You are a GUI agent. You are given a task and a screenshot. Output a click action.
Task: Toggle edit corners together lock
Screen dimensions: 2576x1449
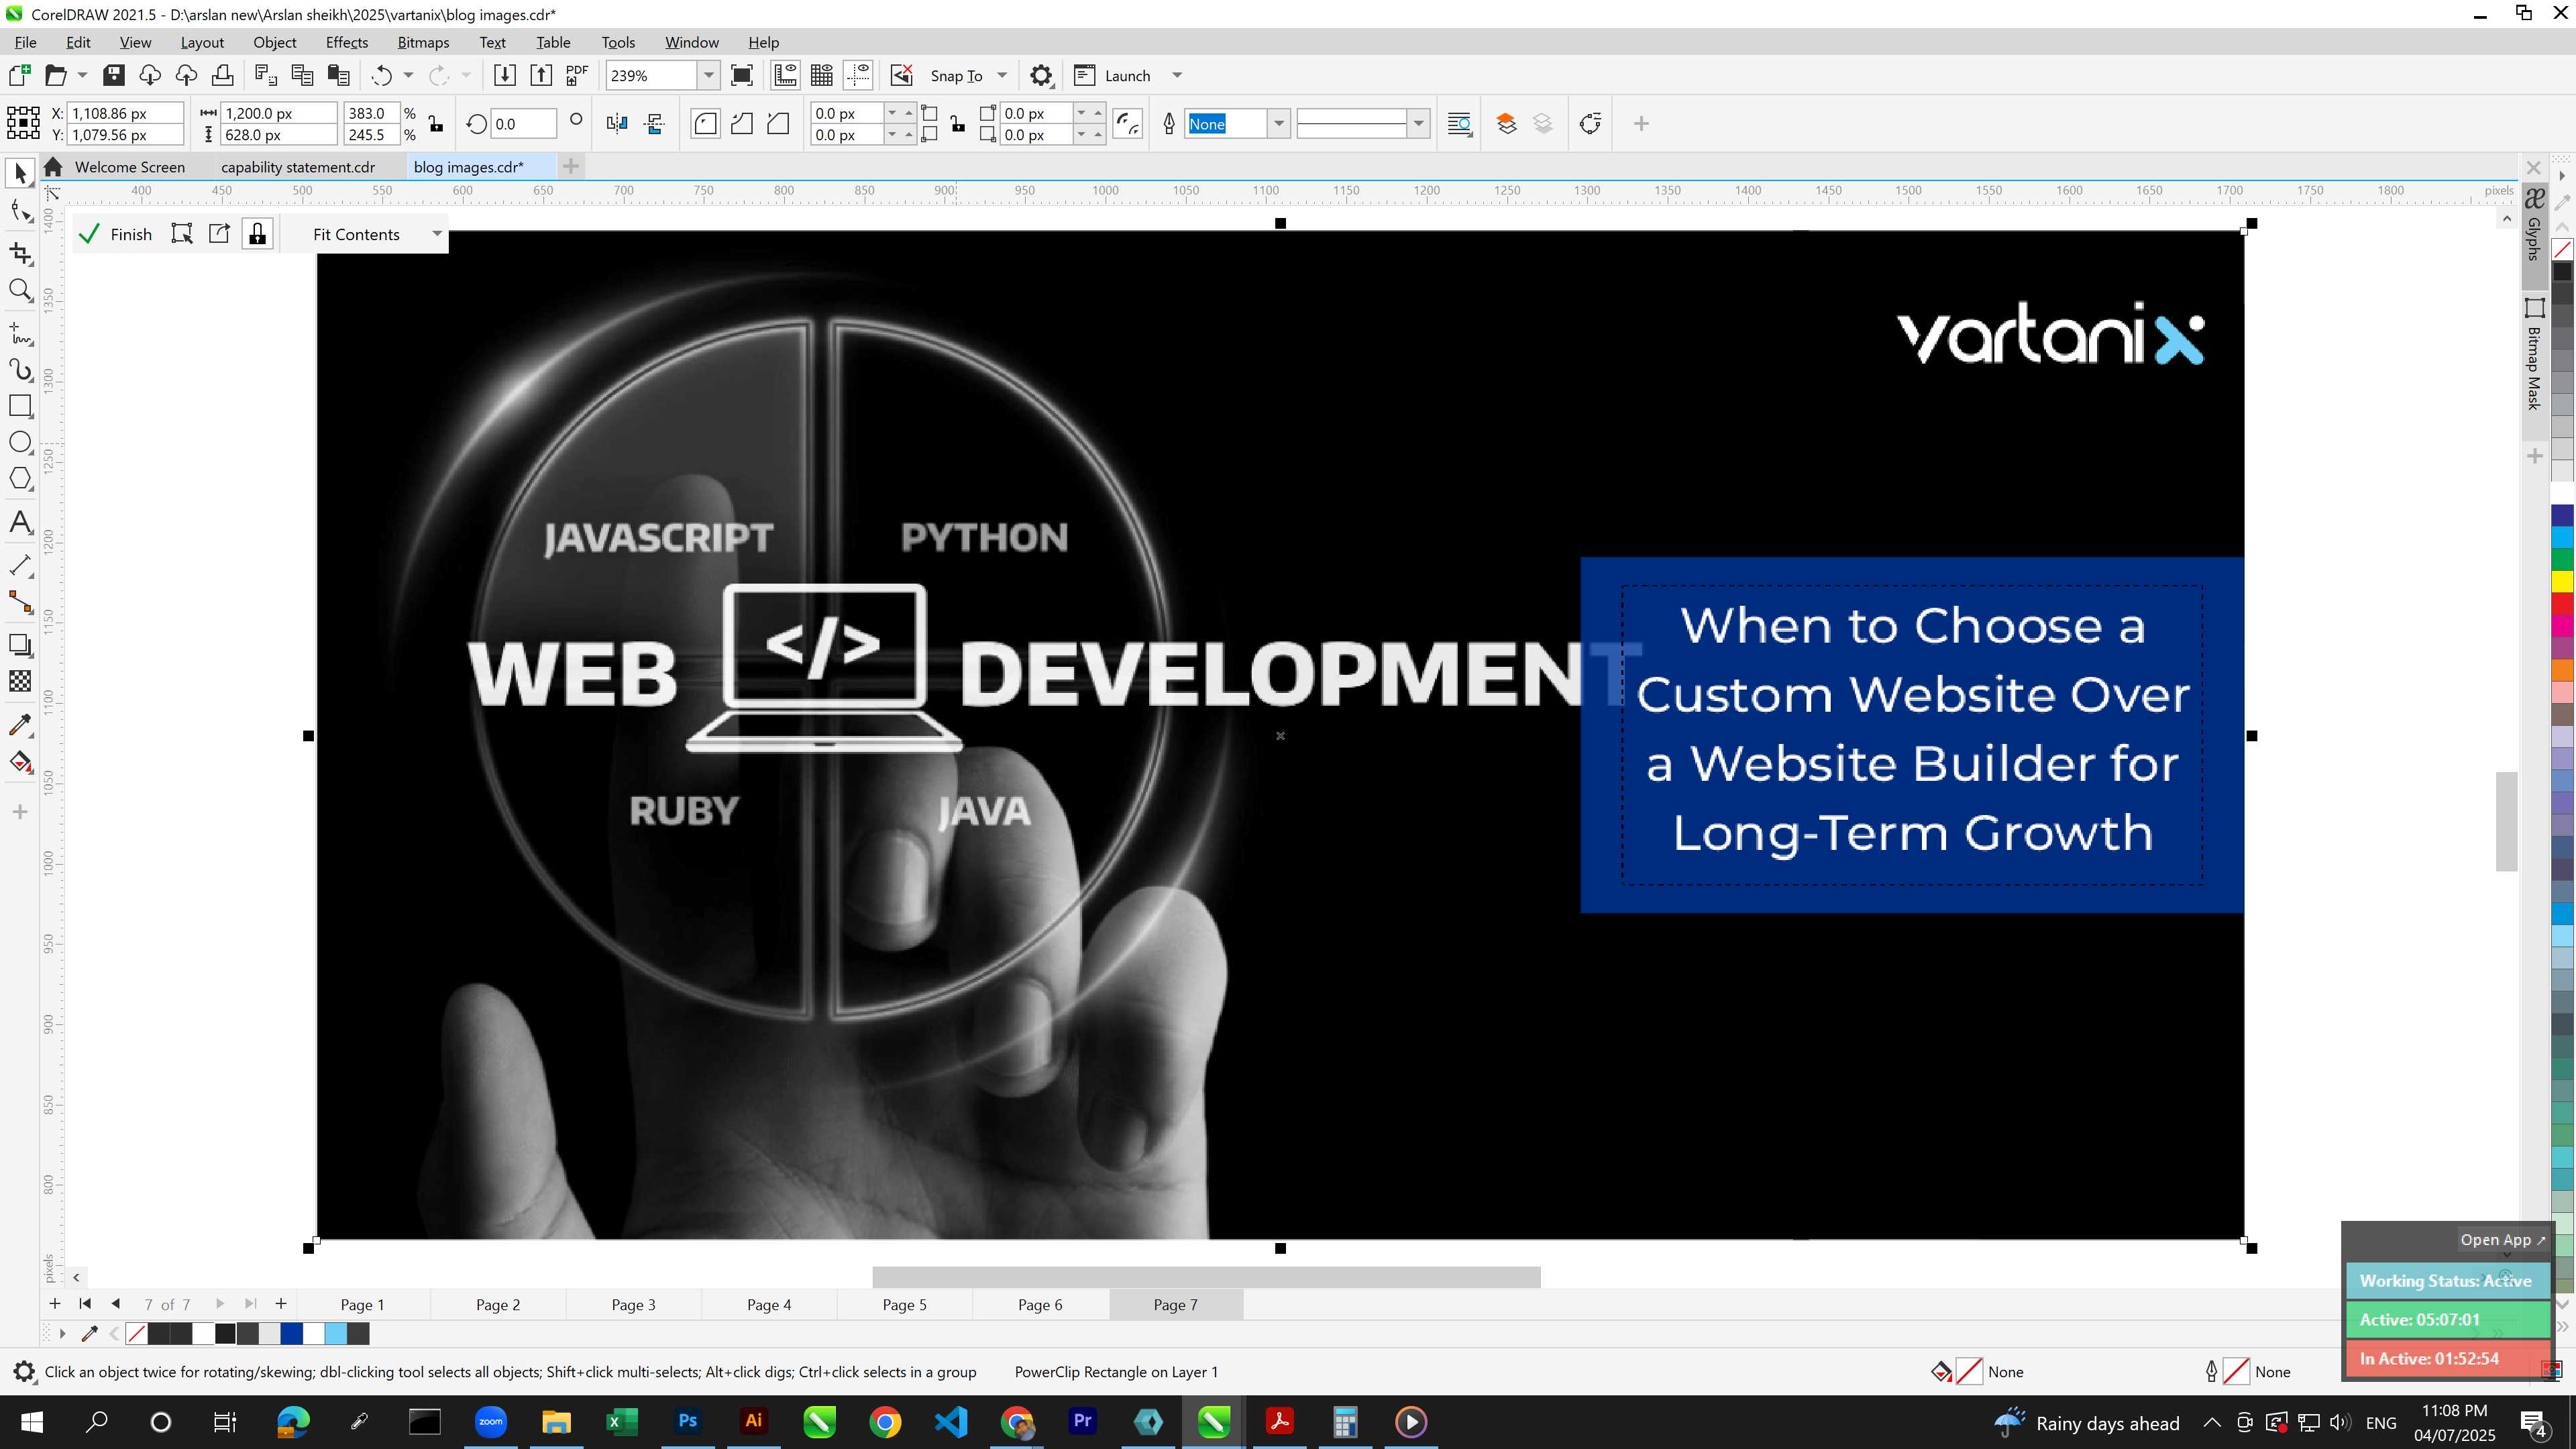point(958,124)
